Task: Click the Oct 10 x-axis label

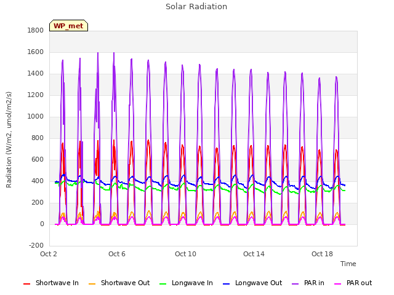Action: [x=185, y=254]
